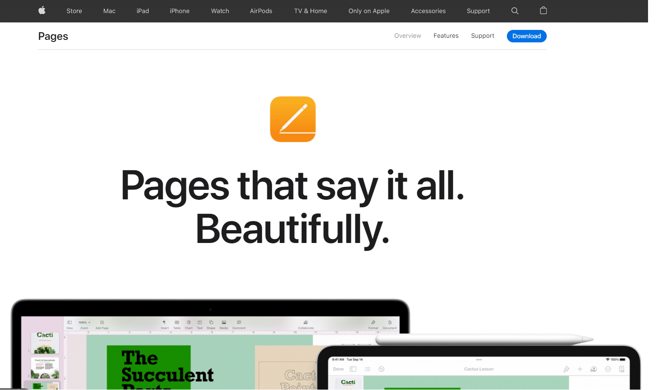Click the Cactus Lesson document title
Screen dimensions: 658x390
click(479, 369)
